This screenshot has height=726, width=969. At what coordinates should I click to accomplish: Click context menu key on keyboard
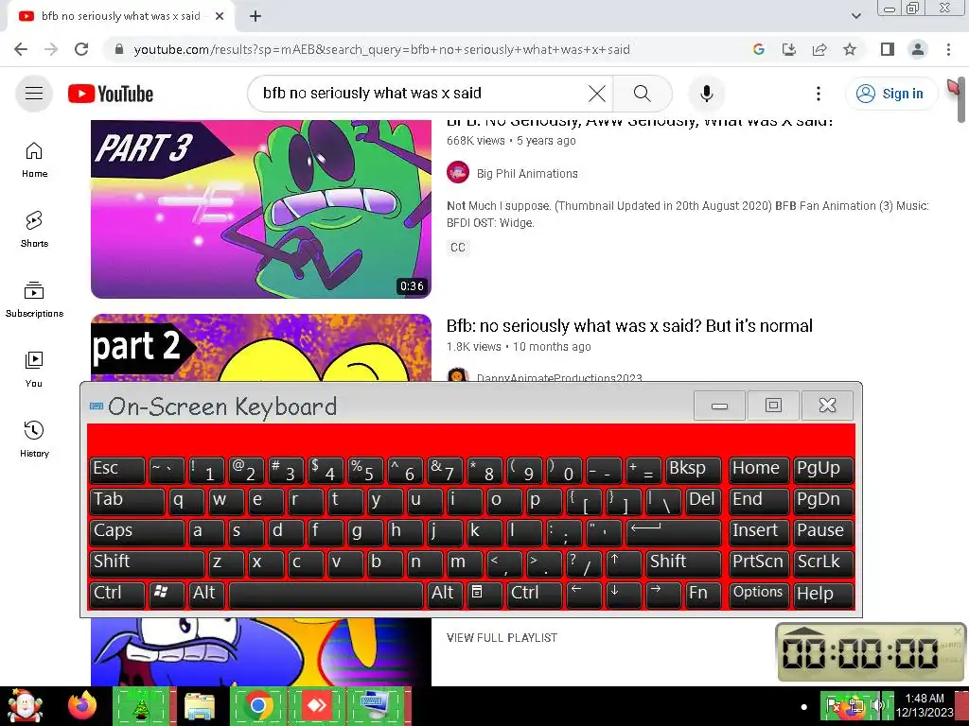(484, 594)
